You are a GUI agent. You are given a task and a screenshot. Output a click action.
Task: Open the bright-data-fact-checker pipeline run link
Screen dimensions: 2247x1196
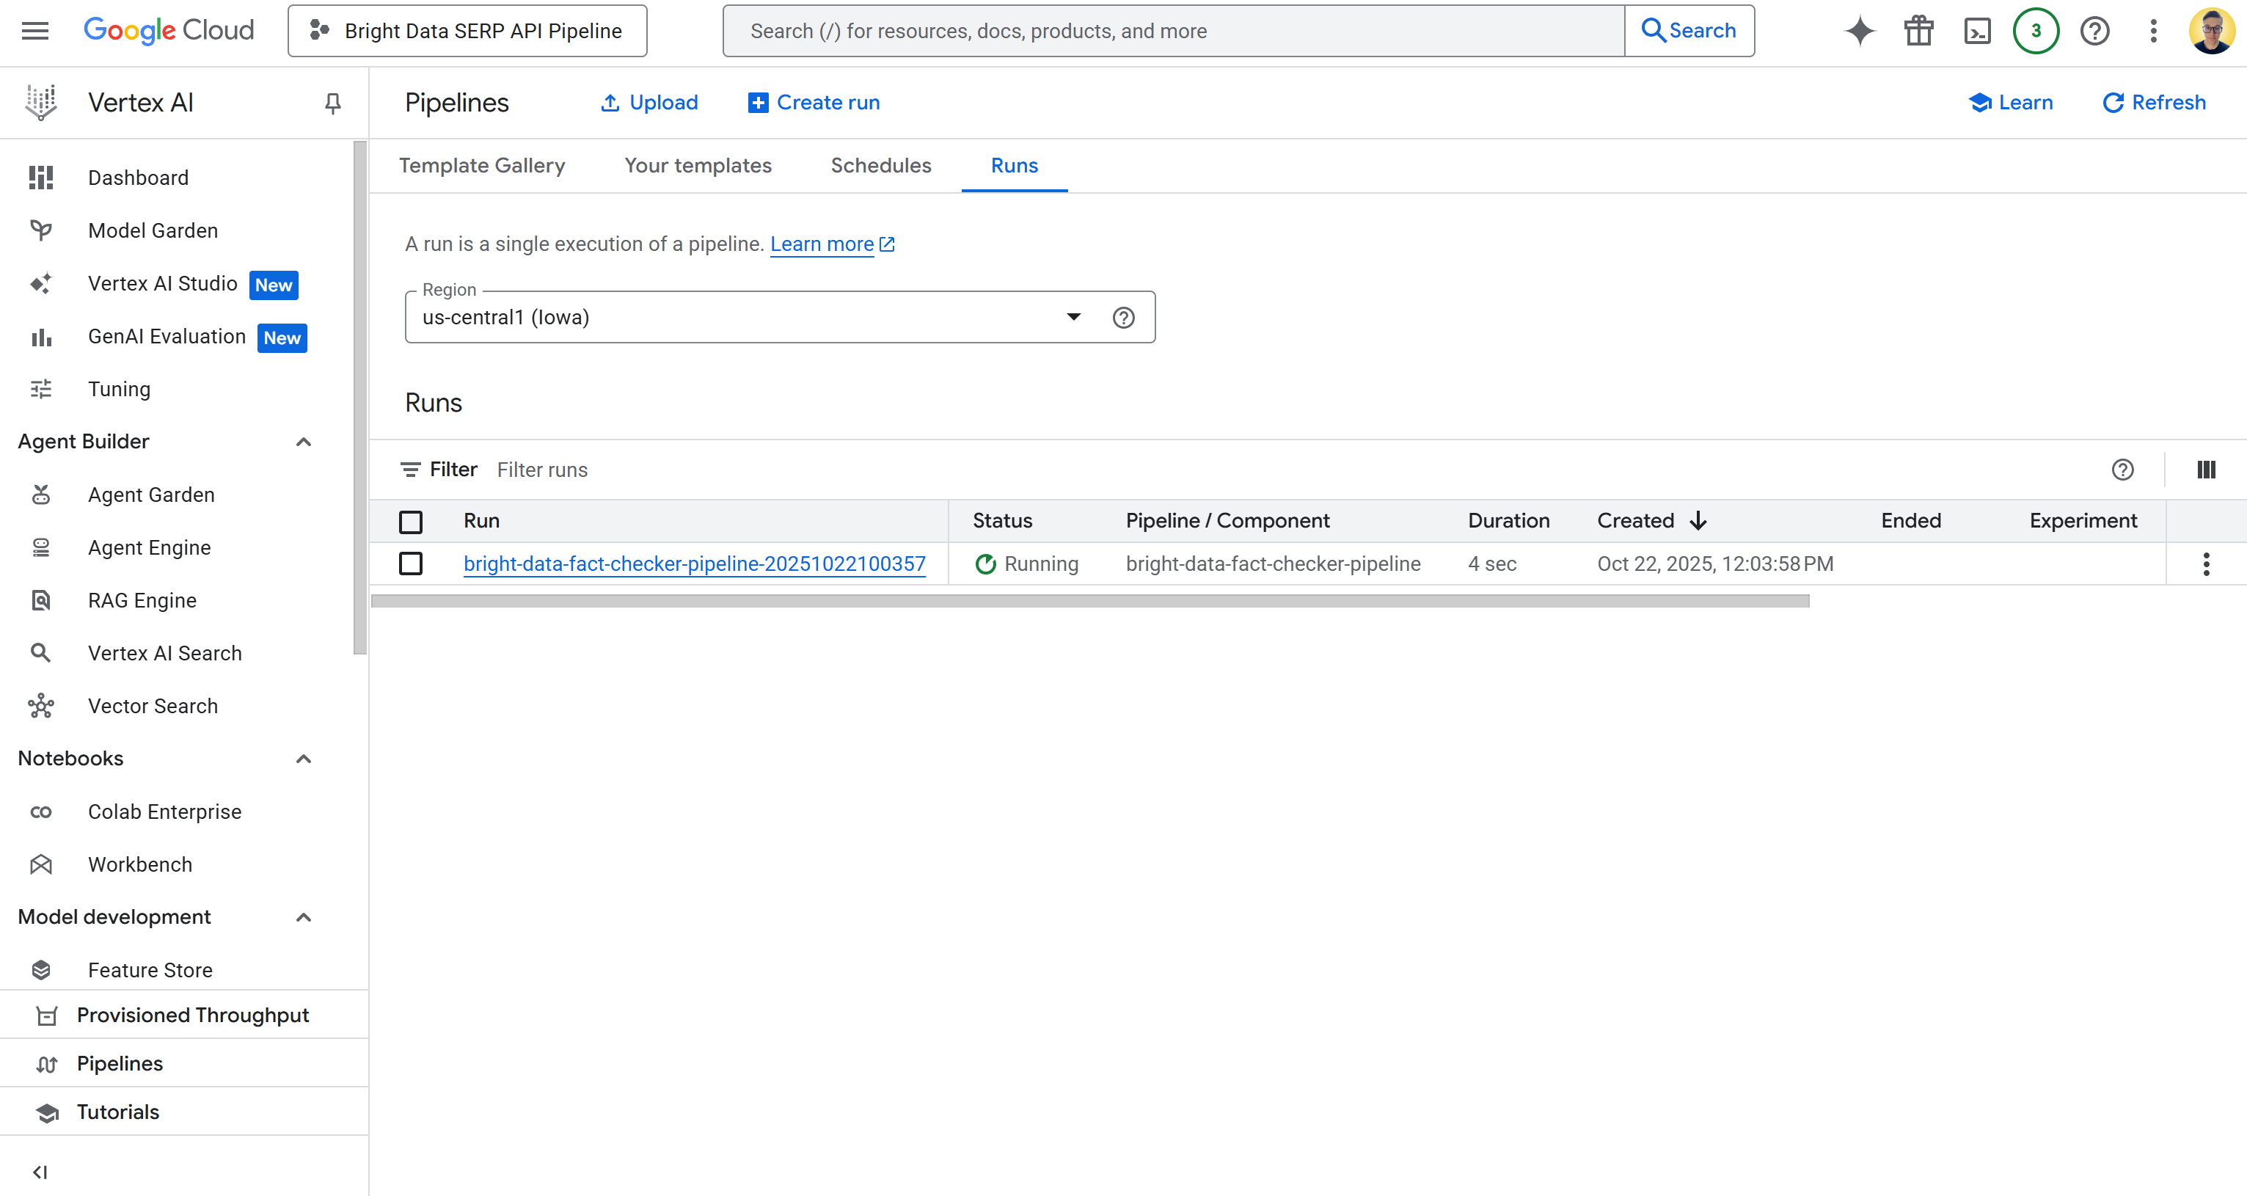tap(694, 564)
